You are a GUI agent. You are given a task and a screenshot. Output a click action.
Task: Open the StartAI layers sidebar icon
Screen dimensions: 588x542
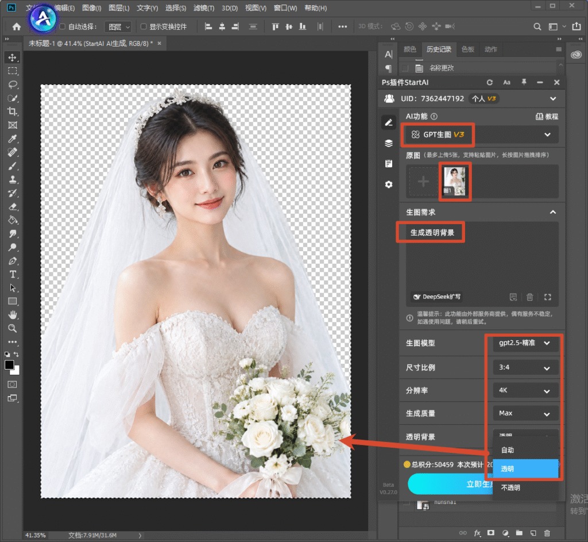(x=389, y=143)
